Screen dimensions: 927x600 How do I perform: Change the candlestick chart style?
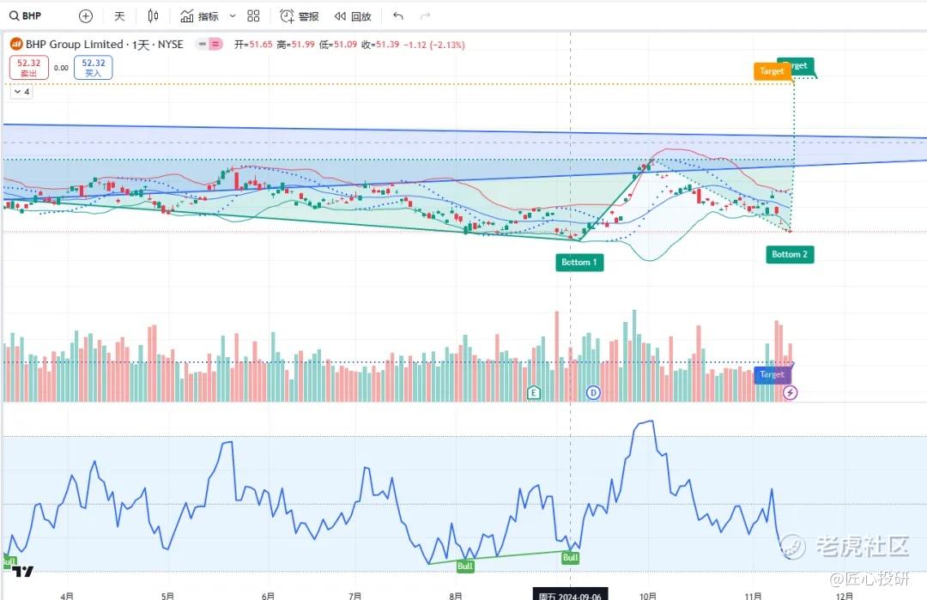pos(153,16)
